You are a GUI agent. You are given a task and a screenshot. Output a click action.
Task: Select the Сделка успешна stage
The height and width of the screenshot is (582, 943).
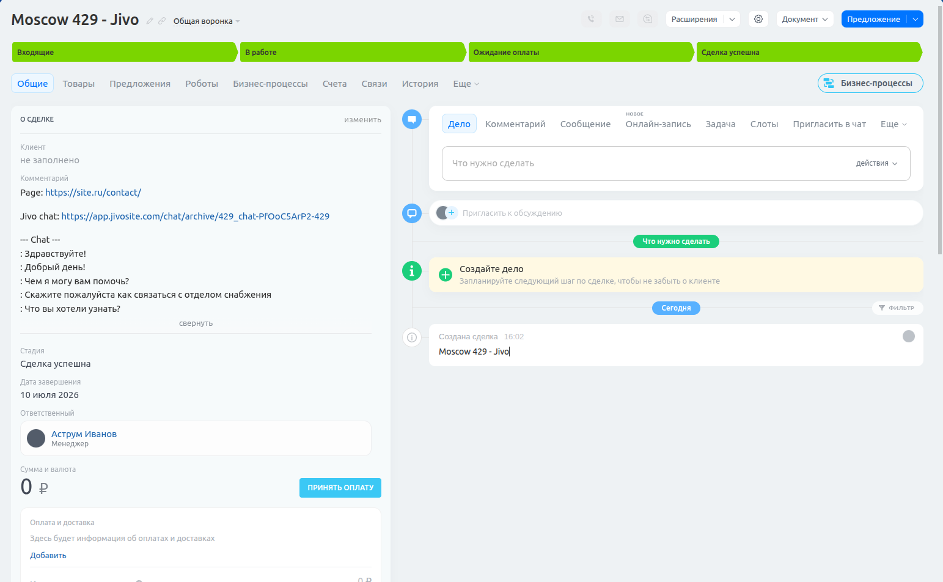coord(809,52)
